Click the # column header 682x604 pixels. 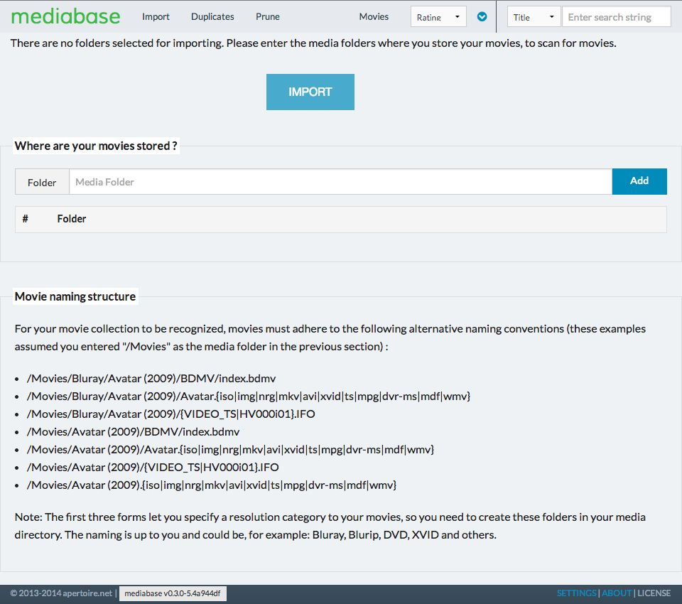[26, 219]
